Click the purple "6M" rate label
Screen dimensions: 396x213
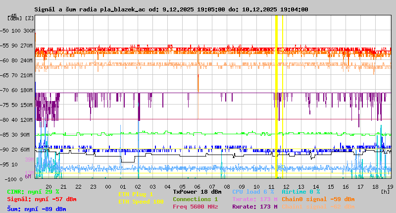click(28, 176)
